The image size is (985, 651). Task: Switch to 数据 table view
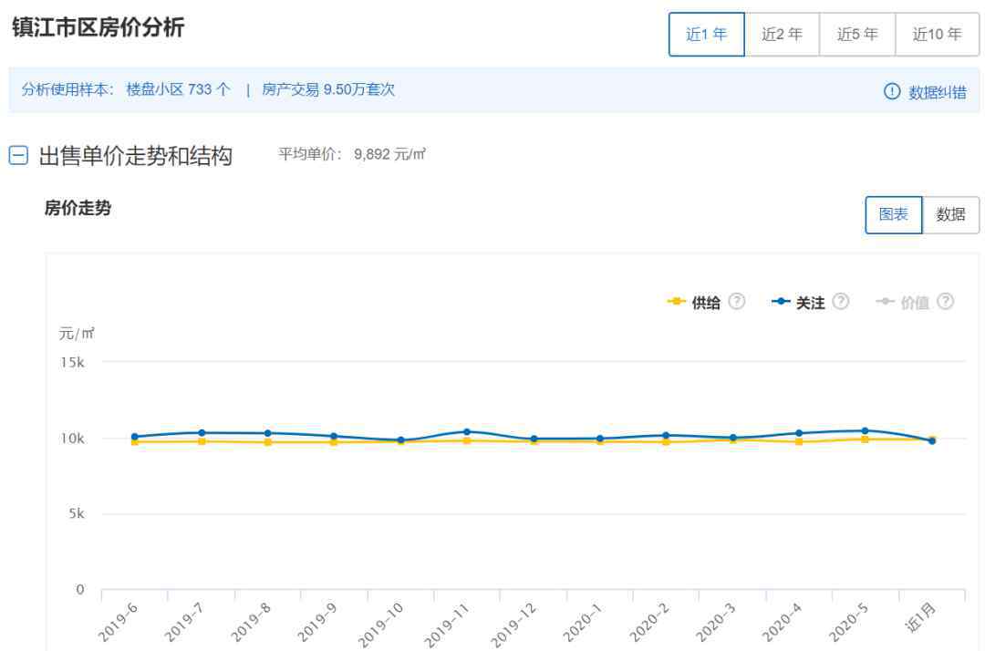tap(950, 214)
